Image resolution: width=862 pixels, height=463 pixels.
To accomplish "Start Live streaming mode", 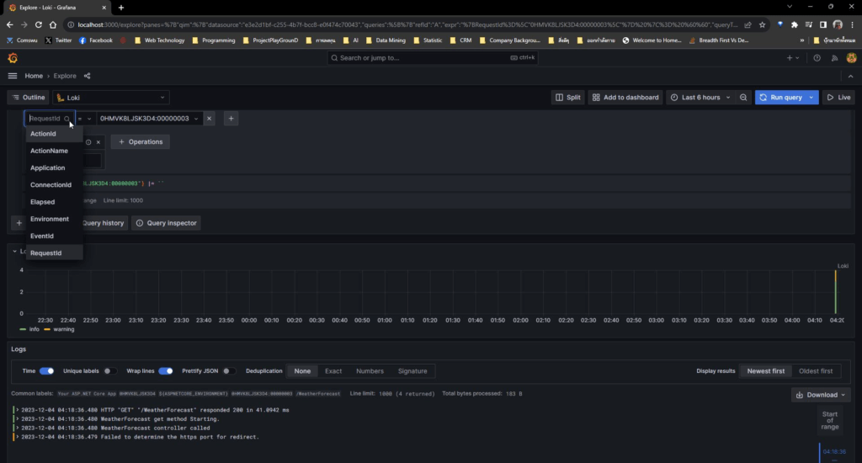I will (839, 98).
